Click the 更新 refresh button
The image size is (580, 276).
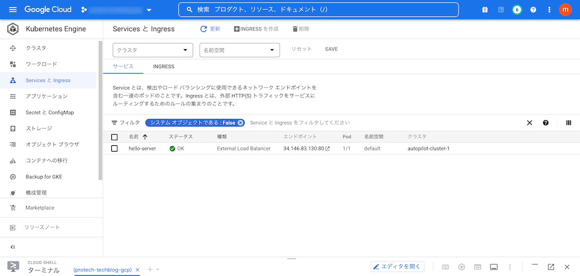tap(210, 29)
